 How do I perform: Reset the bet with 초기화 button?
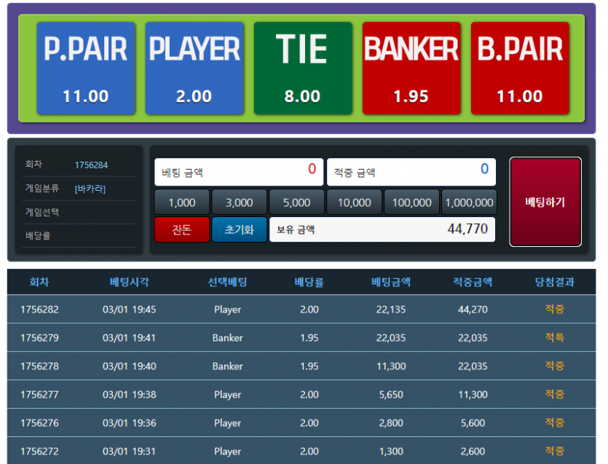(x=240, y=229)
